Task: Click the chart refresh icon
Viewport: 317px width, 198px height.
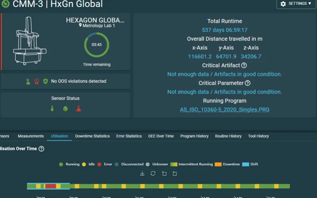Action: (153, 173)
